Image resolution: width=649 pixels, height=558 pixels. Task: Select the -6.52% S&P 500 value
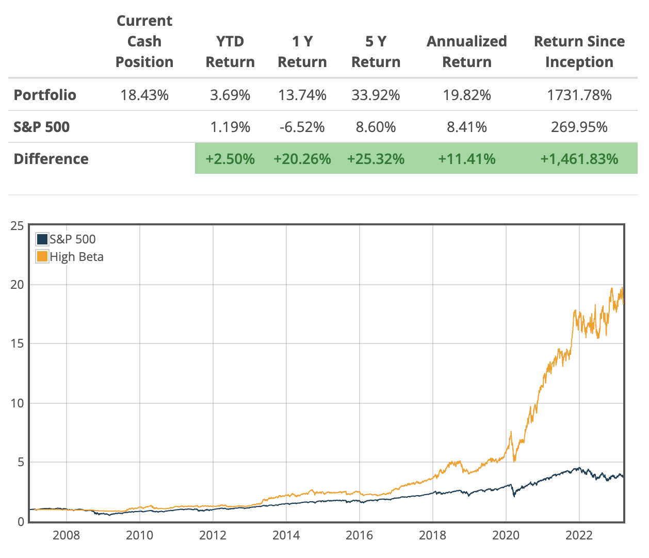302,127
